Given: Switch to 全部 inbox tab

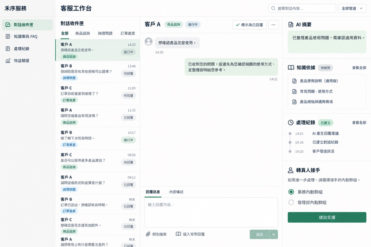Looking at the screenshot, I should (x=65, y=33).
